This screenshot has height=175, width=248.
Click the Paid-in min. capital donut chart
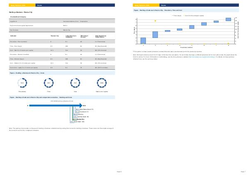102,83
